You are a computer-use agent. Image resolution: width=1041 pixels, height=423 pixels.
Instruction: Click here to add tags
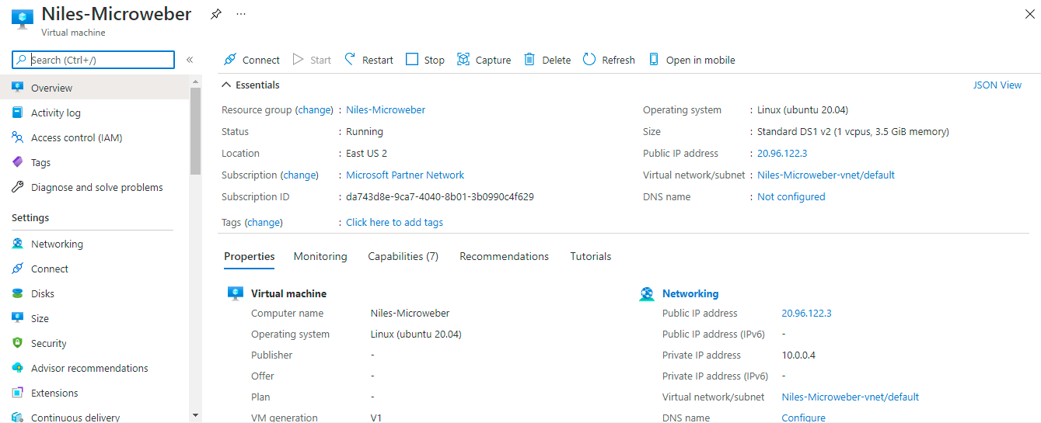click(x=394, y=222)
